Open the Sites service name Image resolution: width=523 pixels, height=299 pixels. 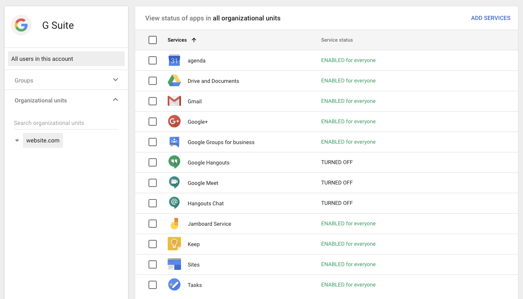194,265
